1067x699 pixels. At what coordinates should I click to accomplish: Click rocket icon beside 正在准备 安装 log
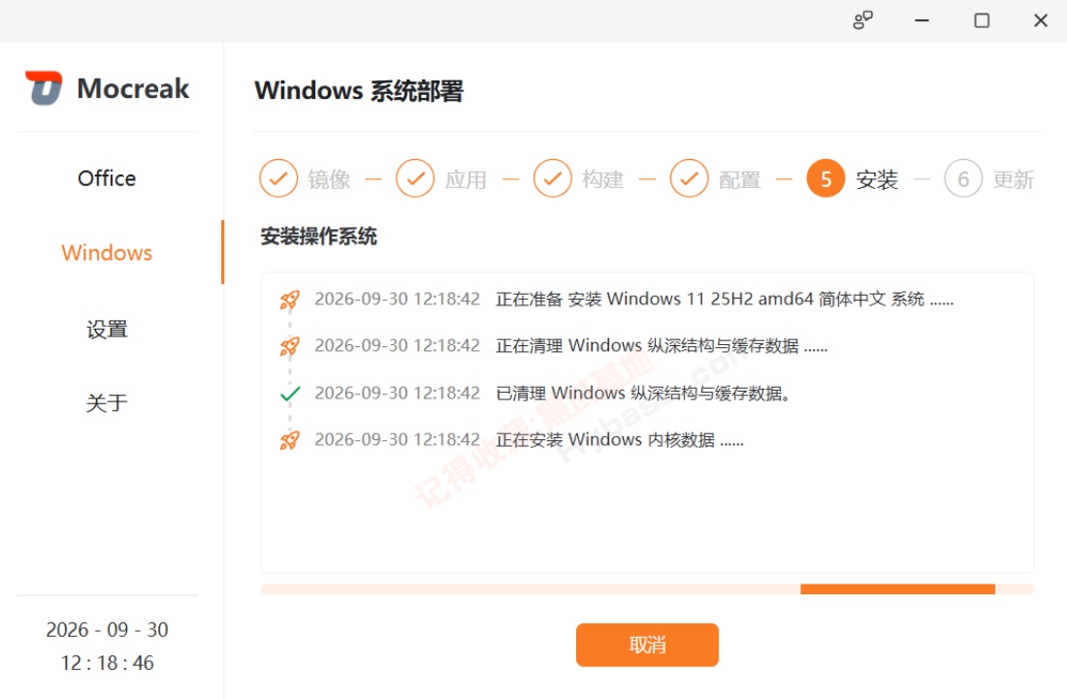pyautogui.click(x=290, y=300)
